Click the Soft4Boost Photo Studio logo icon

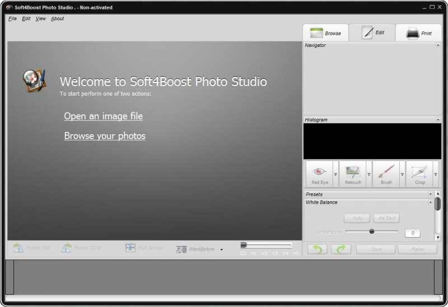(34, 81)
